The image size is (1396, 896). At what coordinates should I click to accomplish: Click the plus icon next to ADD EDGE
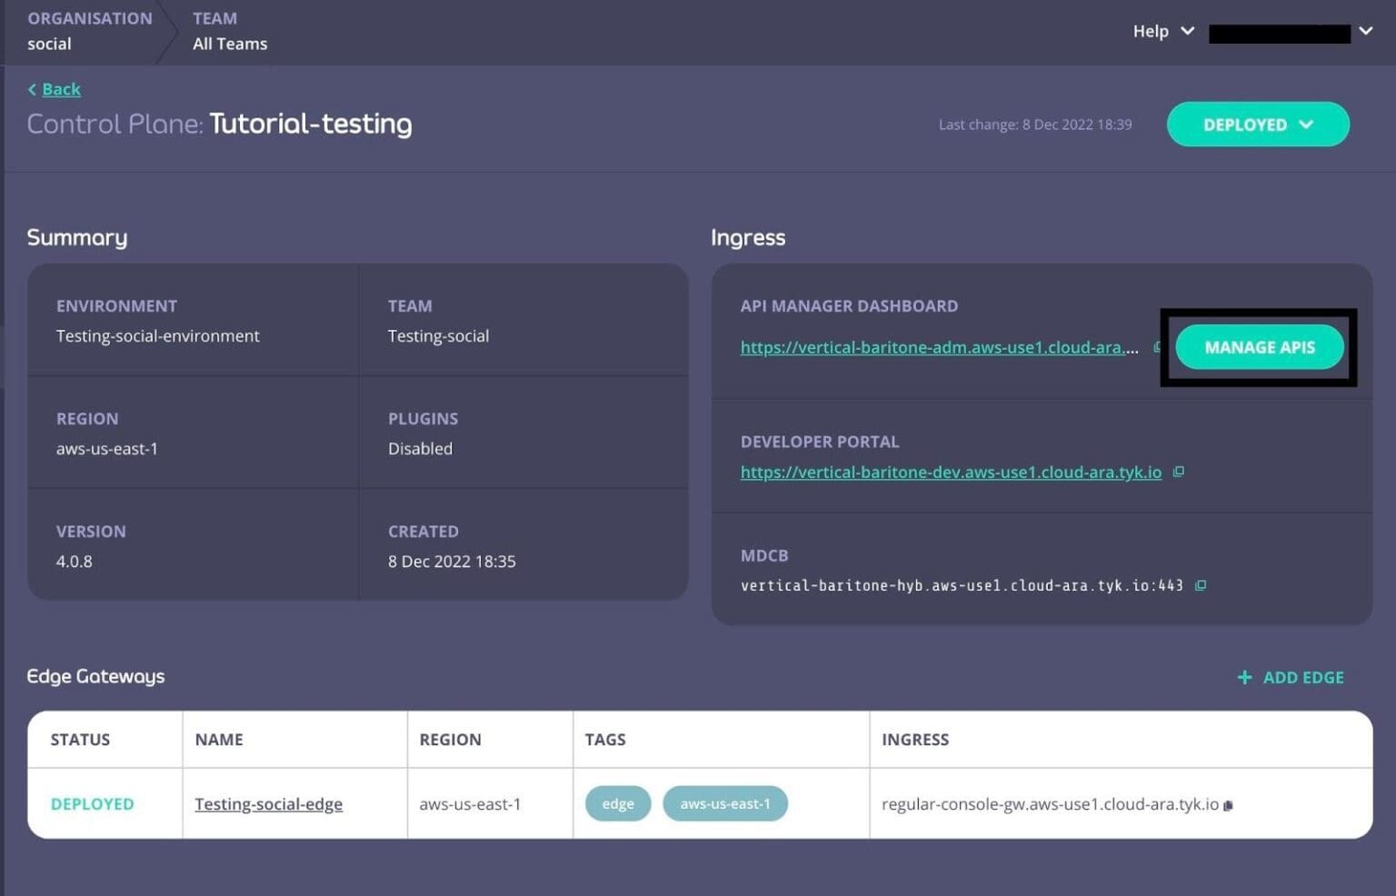point(1243,677)
